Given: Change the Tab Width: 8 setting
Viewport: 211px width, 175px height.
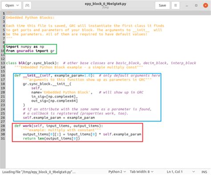Looking at the screenshot, I should coord(142,172).
